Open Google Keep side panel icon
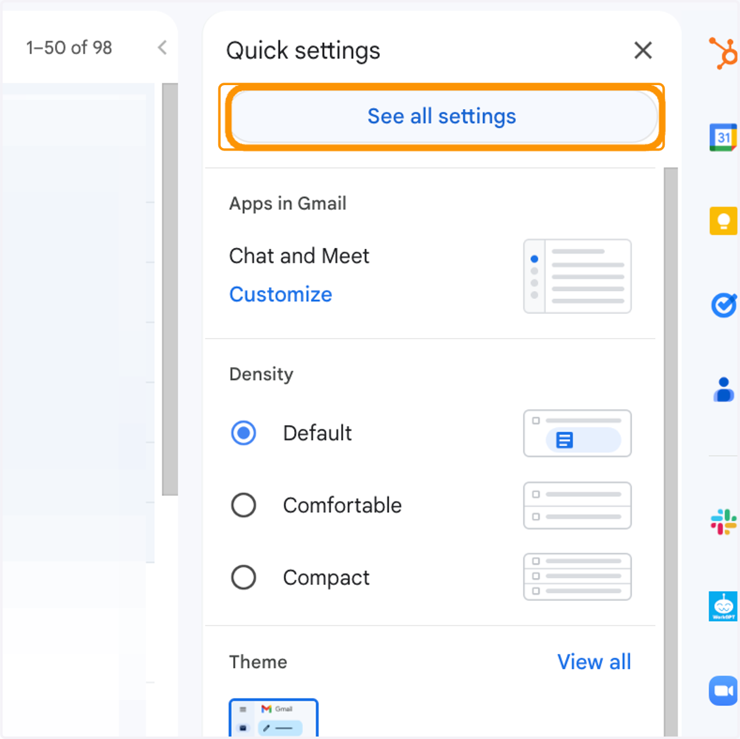The width and height of the screenshot is (740, 739). click(723, 221)
